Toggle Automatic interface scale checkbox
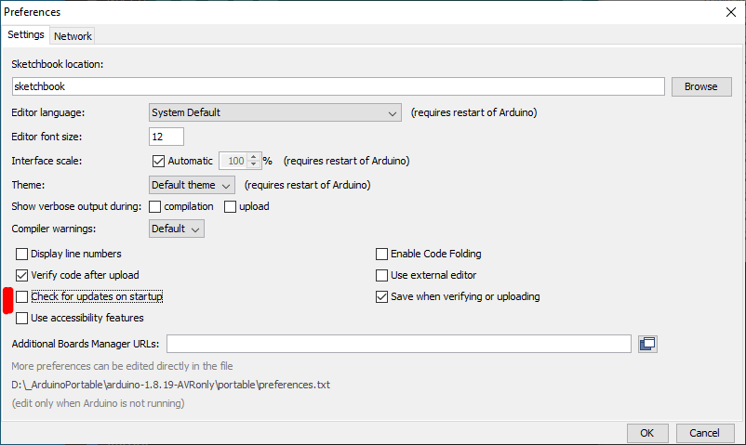This screenshot has height=445, width=746. [157, 161]
